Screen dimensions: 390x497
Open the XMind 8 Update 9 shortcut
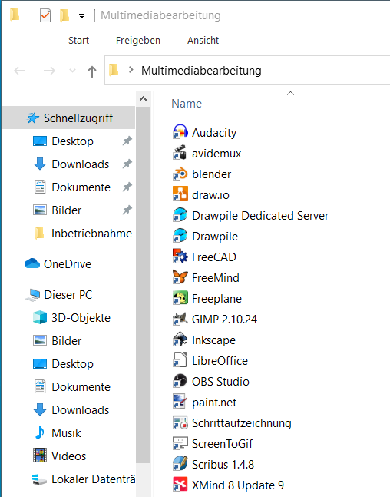(229, 485)
